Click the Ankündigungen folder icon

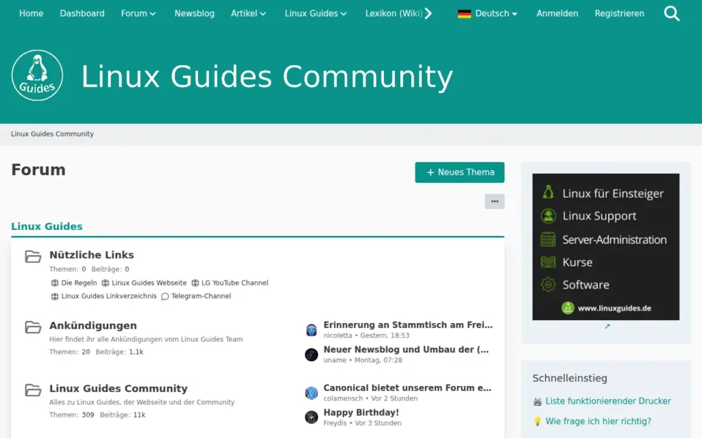click(33, 326)
